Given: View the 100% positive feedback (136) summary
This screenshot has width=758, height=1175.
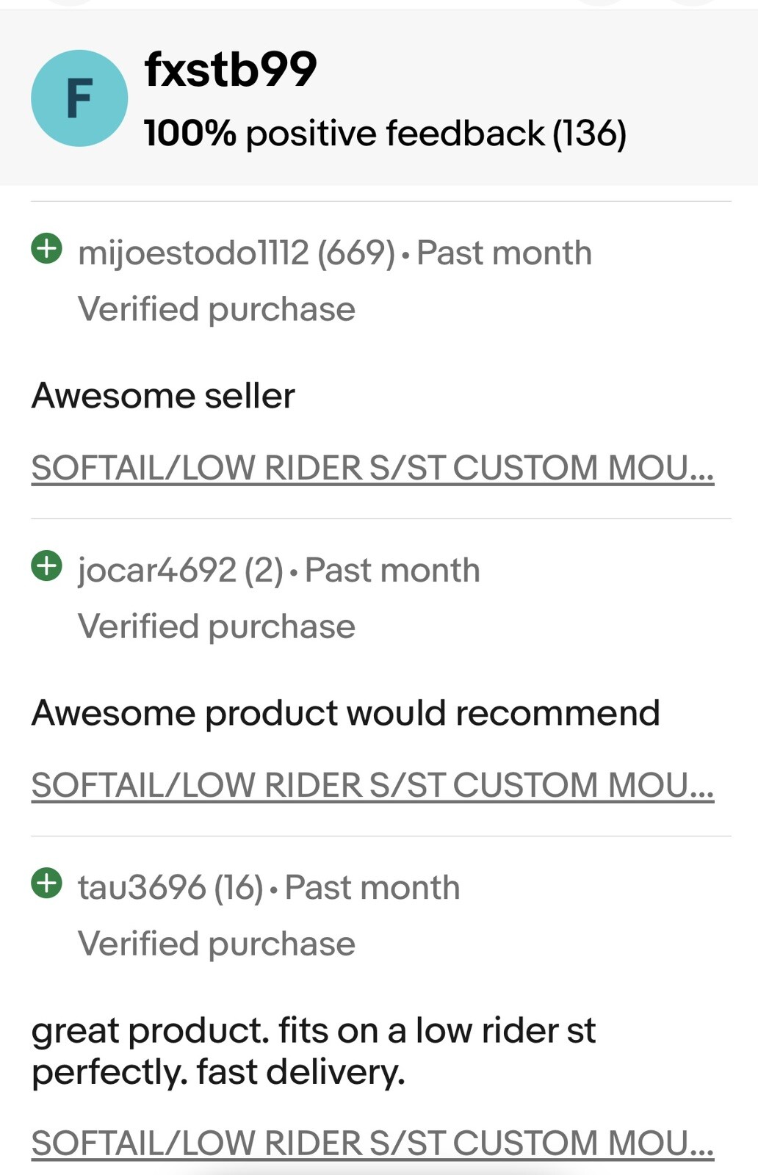Looking at the screenshot, I should (x=385, y=134).
